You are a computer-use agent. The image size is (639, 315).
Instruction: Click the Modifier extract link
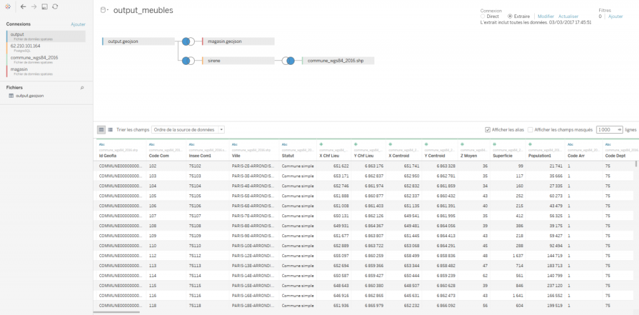pyautogui.click(x=545, y=16)
